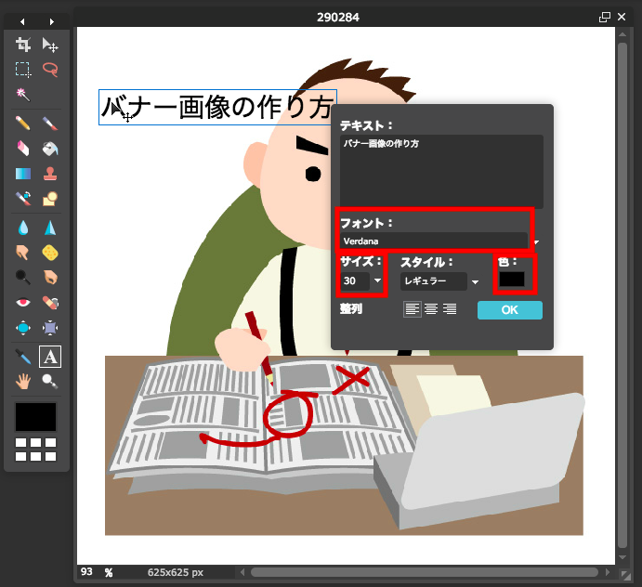Close the 290284 image window
This screenshot has height=587, width=642.
coord(622,17)
